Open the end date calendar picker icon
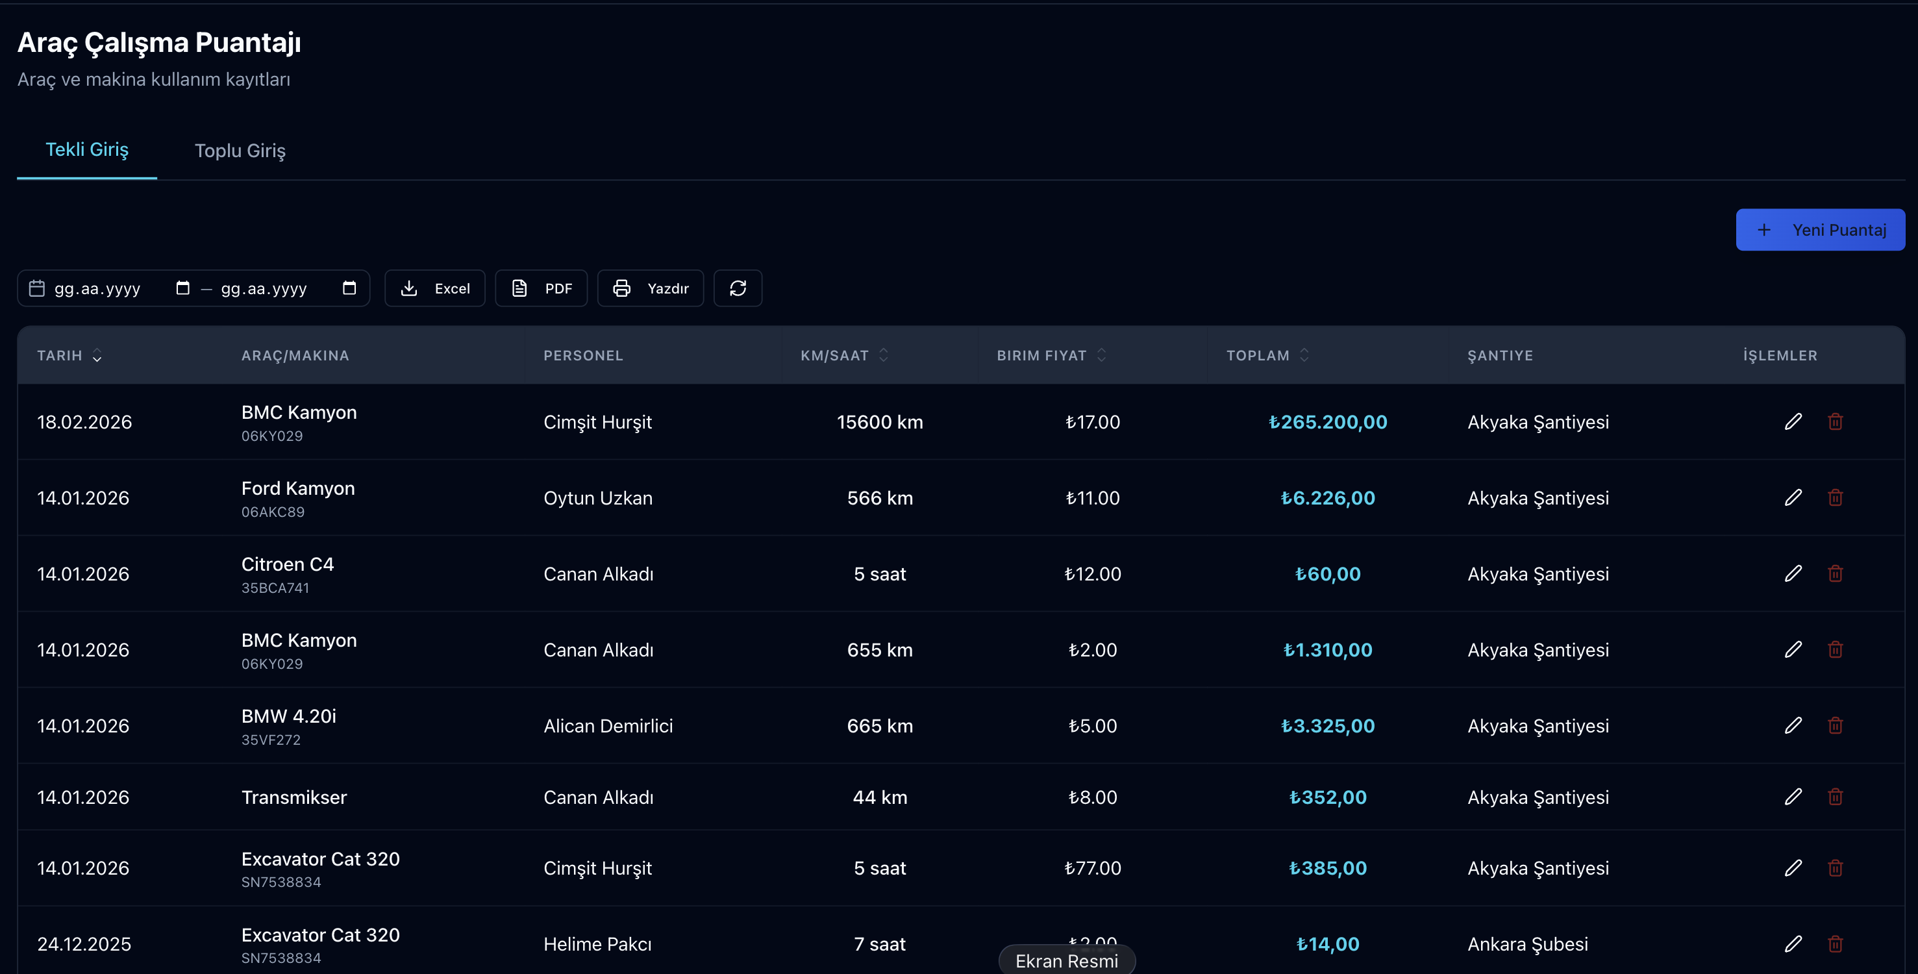Image resolution: width=1918 pixels, height=974 pixels. (349, 288)
